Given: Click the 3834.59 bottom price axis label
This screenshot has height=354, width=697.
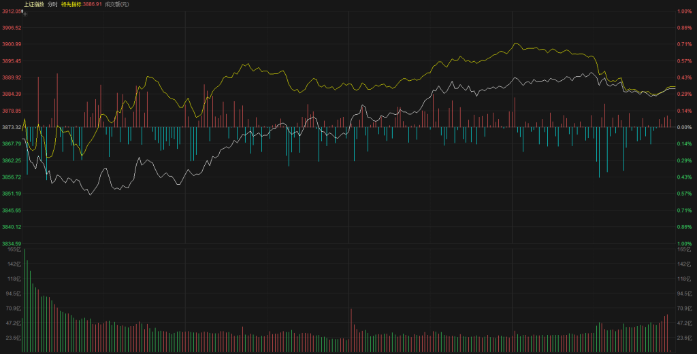Looking at the screenshot, I should tap(11, 243).
